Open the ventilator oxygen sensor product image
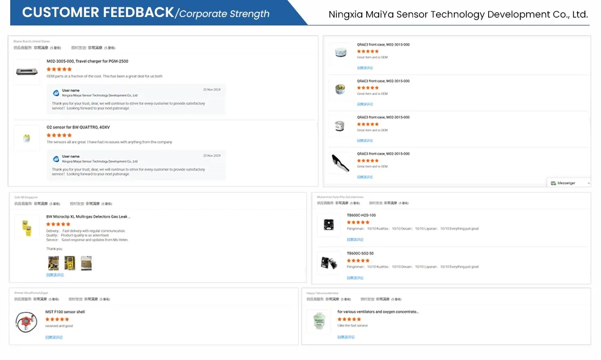This screenshot has width=601, height=360. (318, 321)
